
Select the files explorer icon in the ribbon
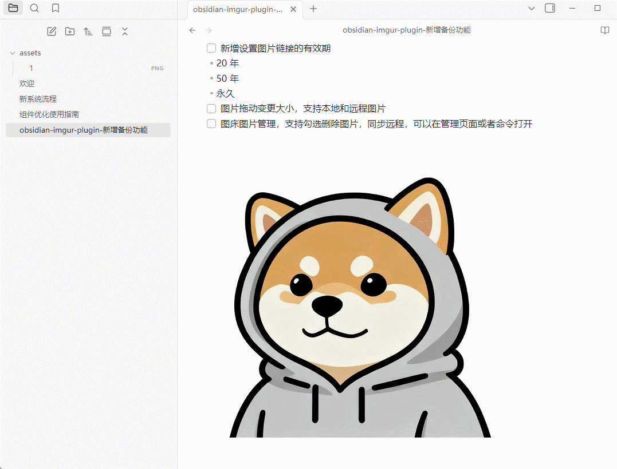click(x=13, y=8)
